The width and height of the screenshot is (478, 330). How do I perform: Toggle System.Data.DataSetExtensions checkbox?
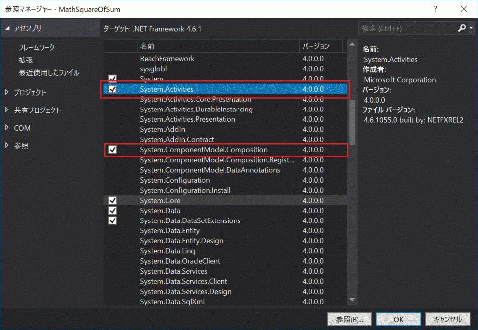coord(112,220)
